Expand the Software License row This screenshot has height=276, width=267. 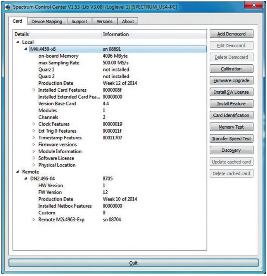(x=34, y=158)
